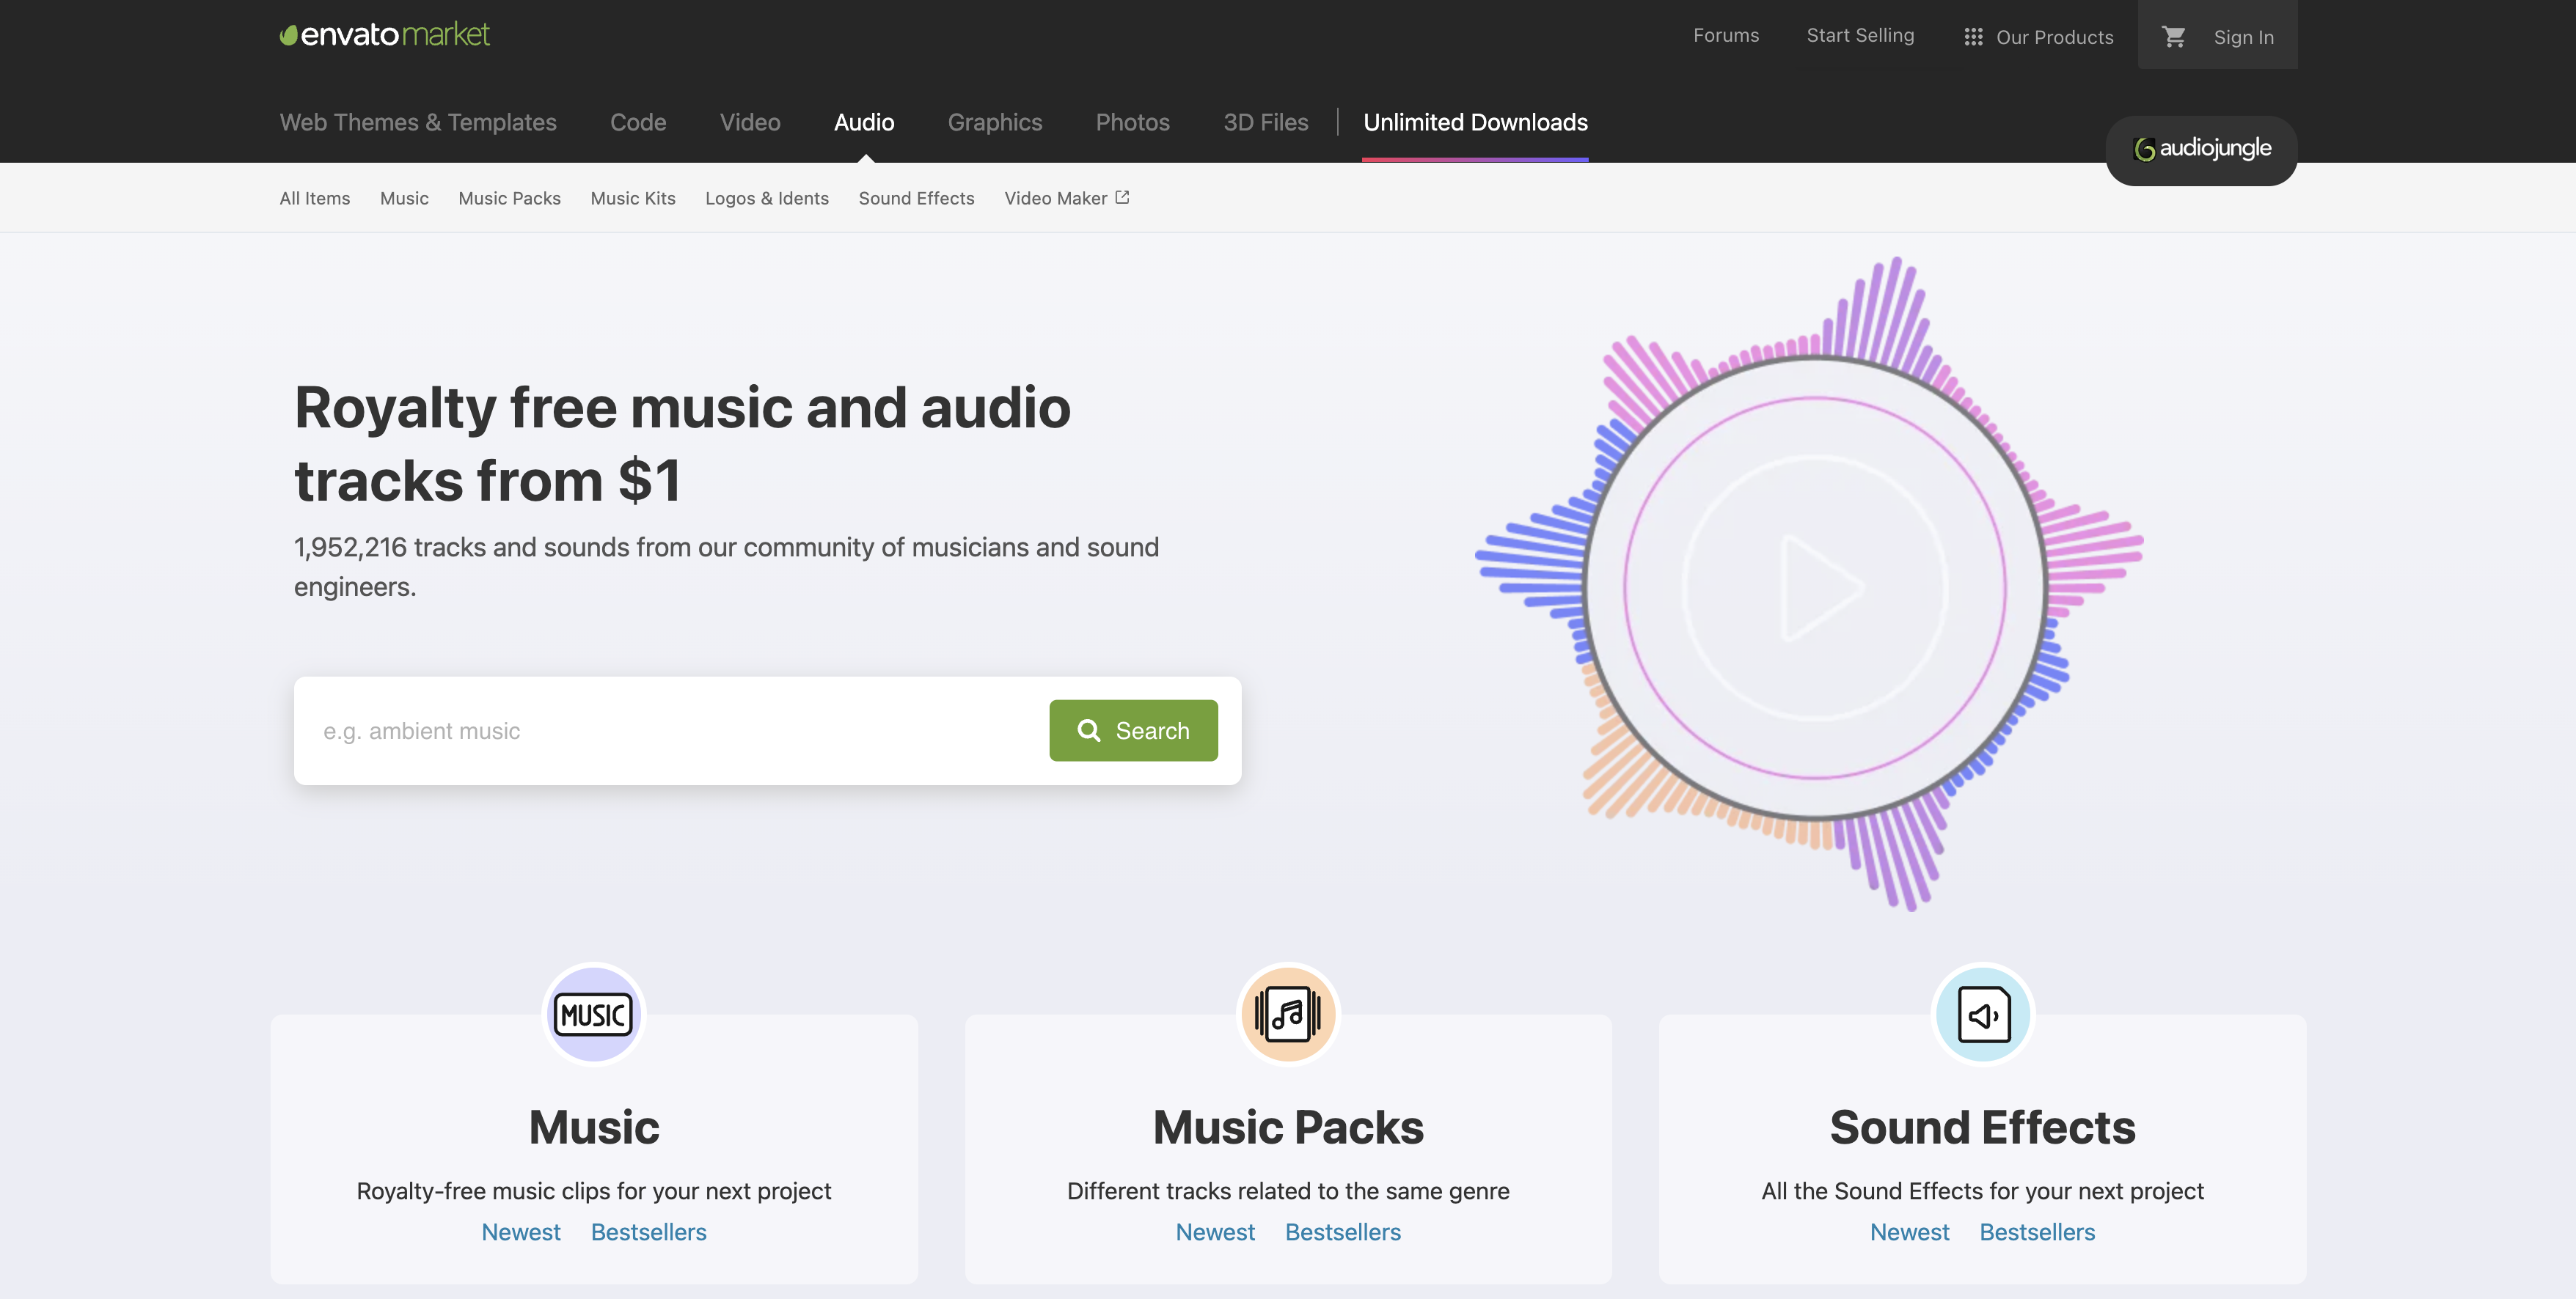Select the Logos & Idents menu item

pos(766,197)
